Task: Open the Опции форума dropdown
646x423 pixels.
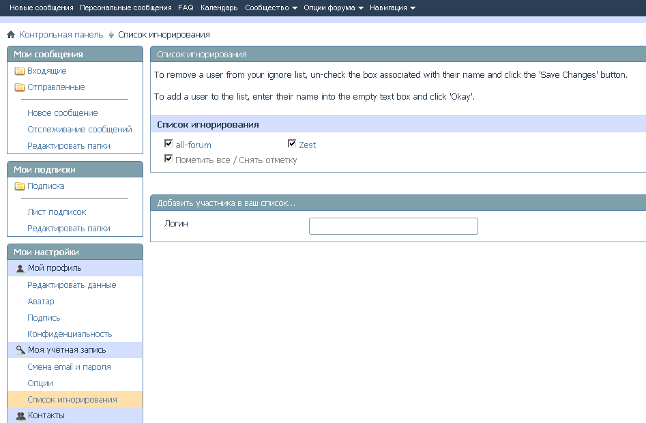Action: 334,8
